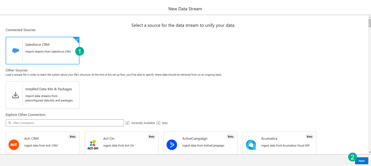Image resolution: width=371 pixels, height=166 pixels.
Task: Choose Installed Data Kits & Packages tile
Action: [42, 95]
